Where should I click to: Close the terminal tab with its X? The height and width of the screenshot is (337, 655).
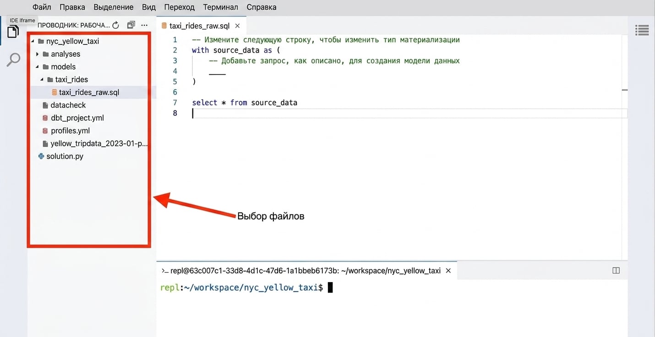(x=448, y=271)
